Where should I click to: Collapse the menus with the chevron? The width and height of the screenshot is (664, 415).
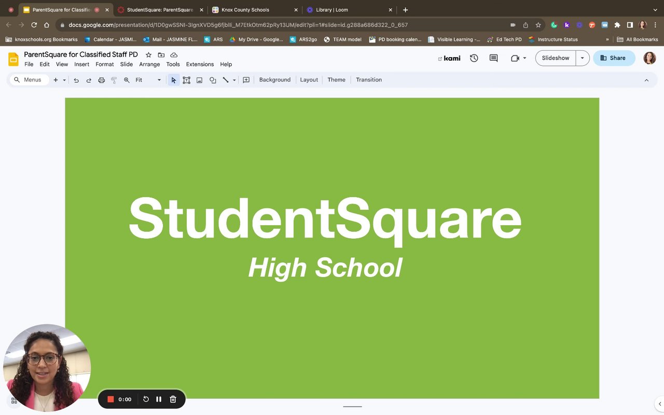[646, 80]
